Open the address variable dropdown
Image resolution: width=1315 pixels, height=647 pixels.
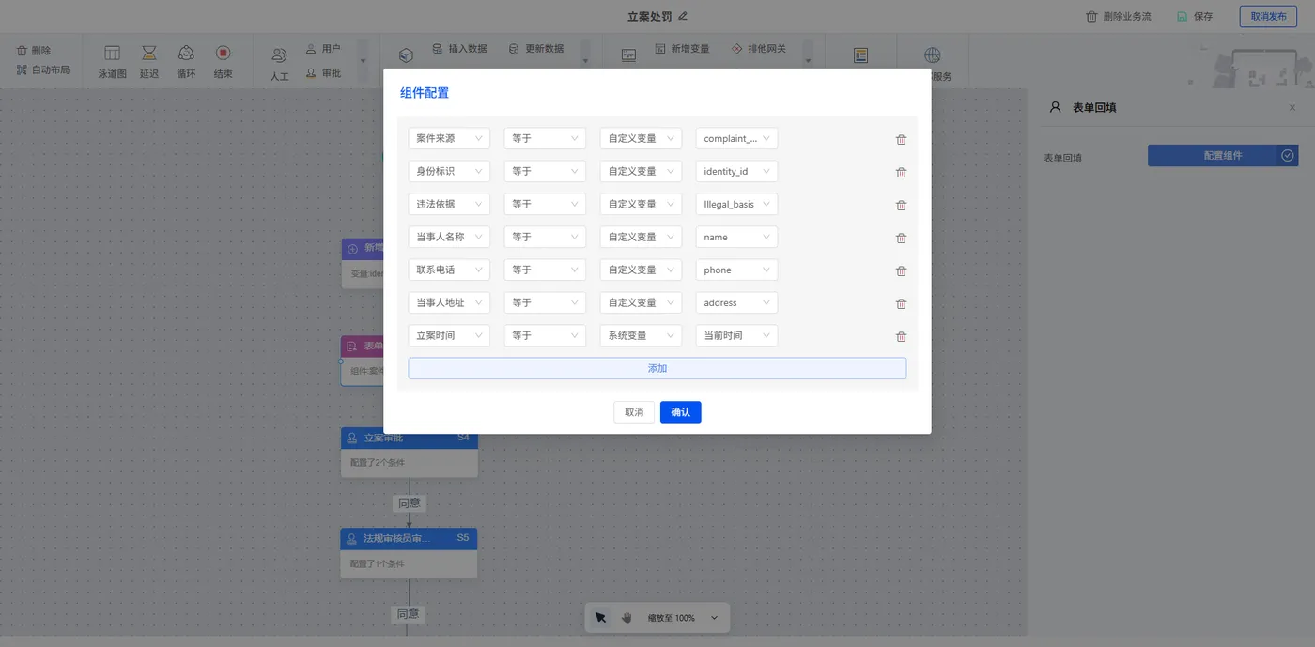[736, 302]
